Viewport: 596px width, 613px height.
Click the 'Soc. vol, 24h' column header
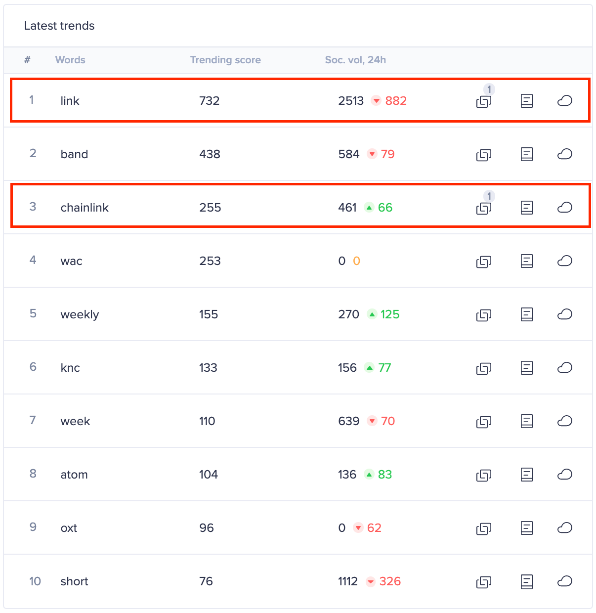[355, 60]
